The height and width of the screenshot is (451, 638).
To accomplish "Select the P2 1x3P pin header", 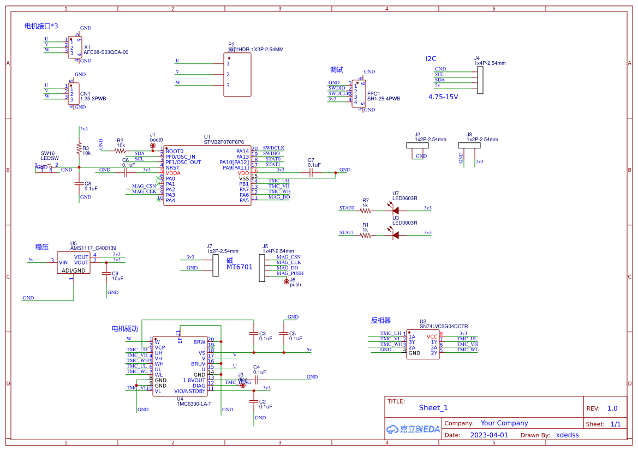I will pos(237,74).
